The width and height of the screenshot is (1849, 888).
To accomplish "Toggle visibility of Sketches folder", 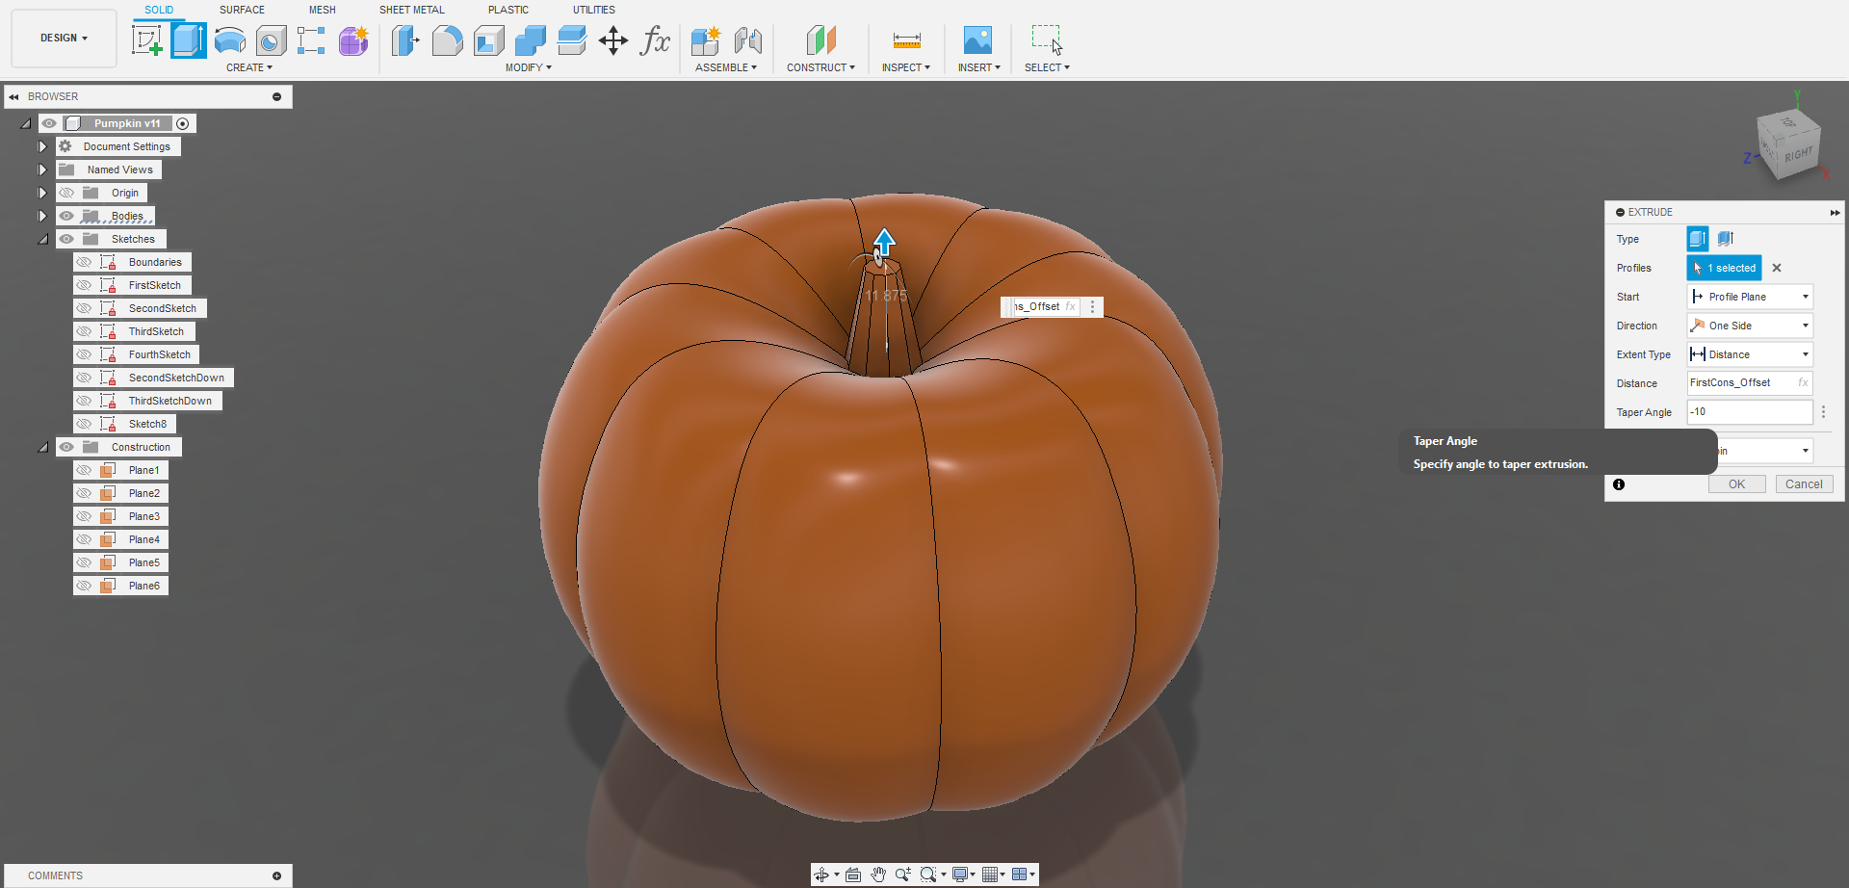I will point(66,239).
